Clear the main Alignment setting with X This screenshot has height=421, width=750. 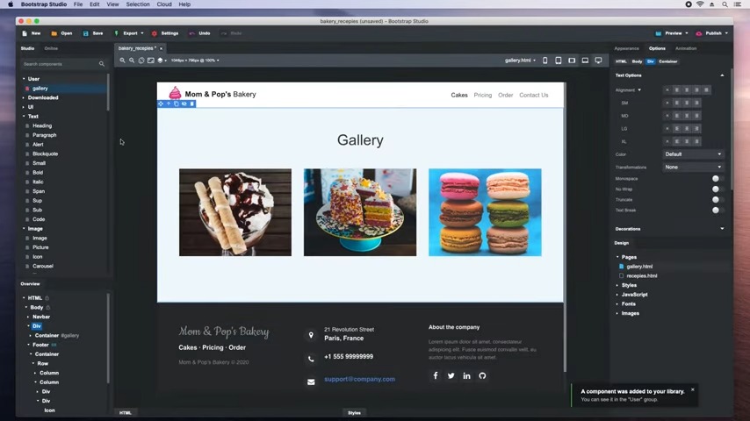(x=667, y=89)
